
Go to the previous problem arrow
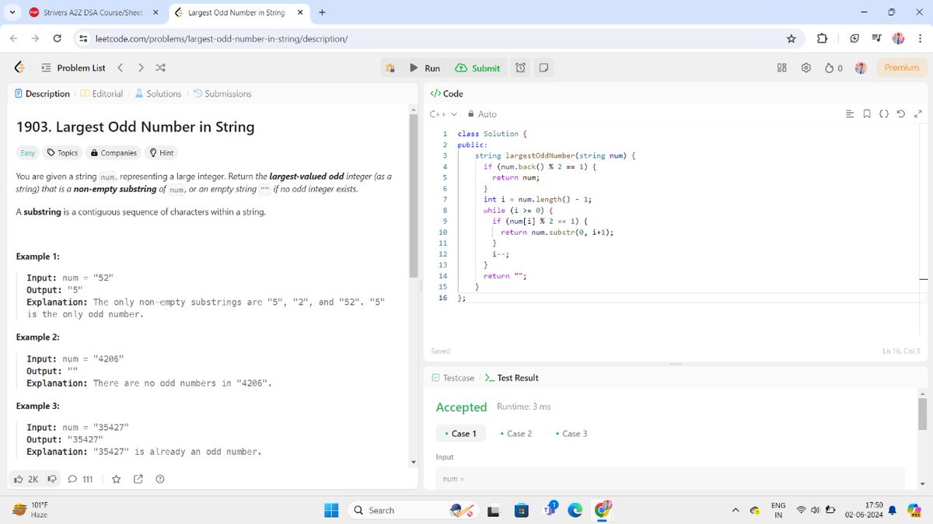pos(121,68)
